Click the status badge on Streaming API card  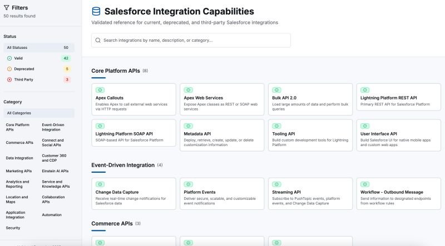tap(276, 184)
